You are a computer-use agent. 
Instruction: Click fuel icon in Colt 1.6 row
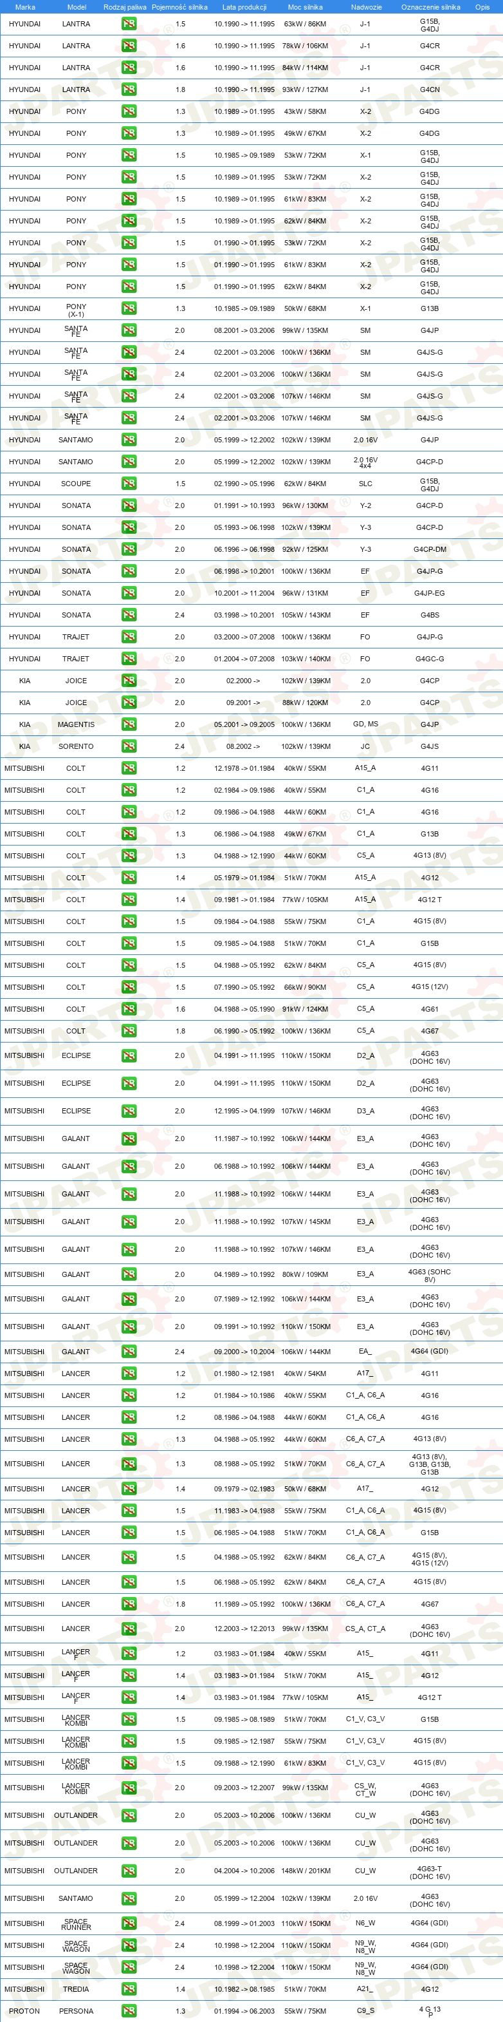coord(129,1010)
